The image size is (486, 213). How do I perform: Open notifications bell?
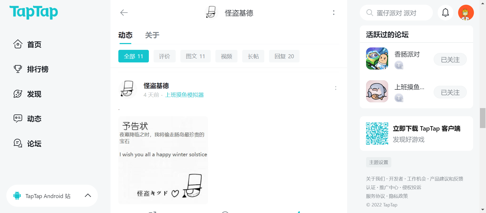click(x=445, y=13)
